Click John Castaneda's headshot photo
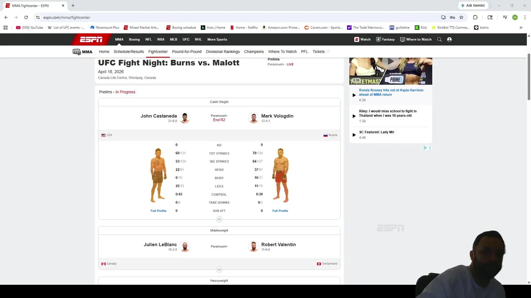Screen dimensions: 531x298 coord(185,118)
